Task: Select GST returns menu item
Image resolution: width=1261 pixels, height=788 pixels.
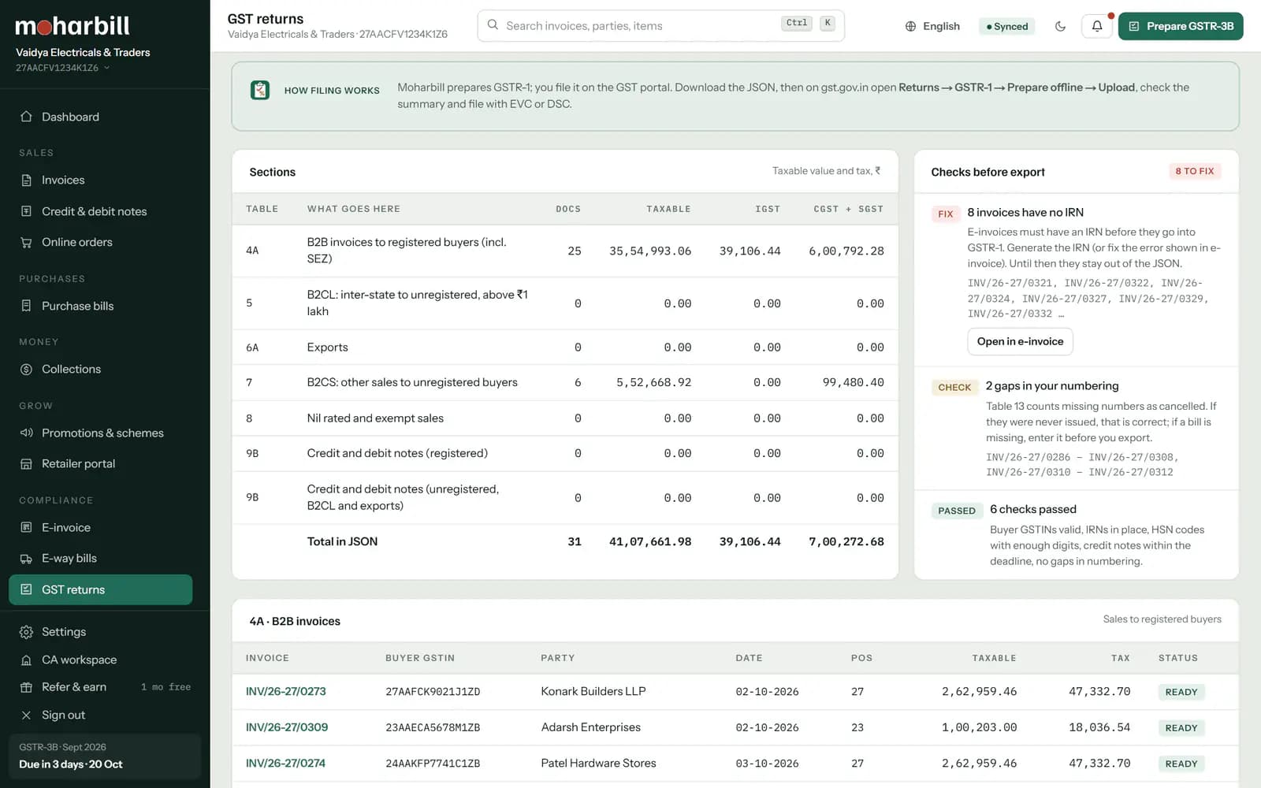Action: (x=100, y=589)
